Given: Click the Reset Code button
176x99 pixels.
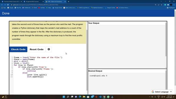Looking at the screenshot, I should point(37,50).
